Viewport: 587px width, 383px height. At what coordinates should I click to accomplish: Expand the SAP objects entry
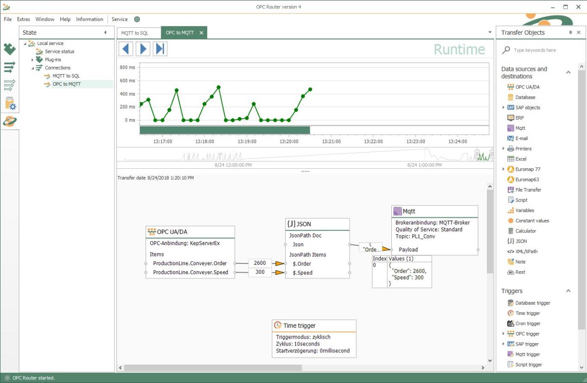[503, 107]
